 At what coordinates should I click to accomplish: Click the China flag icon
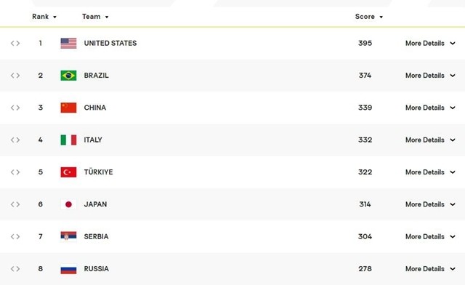pyautogui.click(x=68, y=108)
